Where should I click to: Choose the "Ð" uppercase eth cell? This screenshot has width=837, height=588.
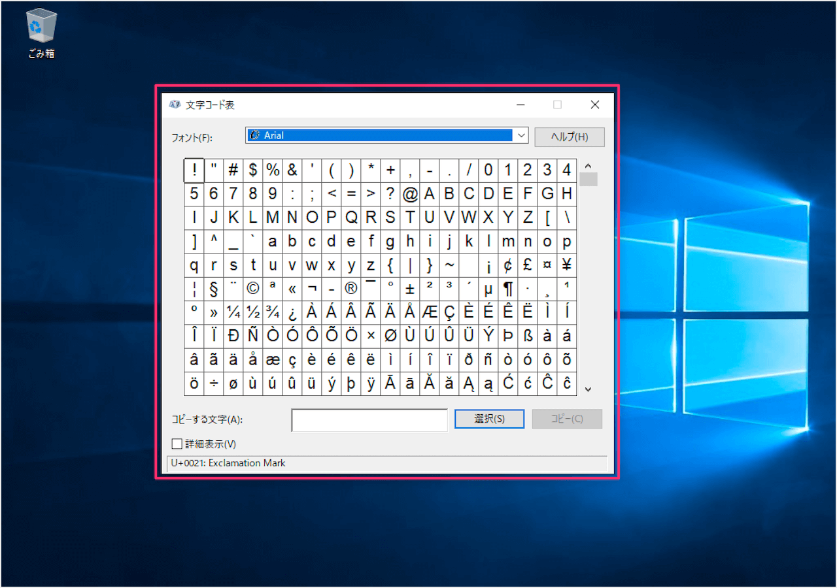pyautogui.click(x=233, y=336)
